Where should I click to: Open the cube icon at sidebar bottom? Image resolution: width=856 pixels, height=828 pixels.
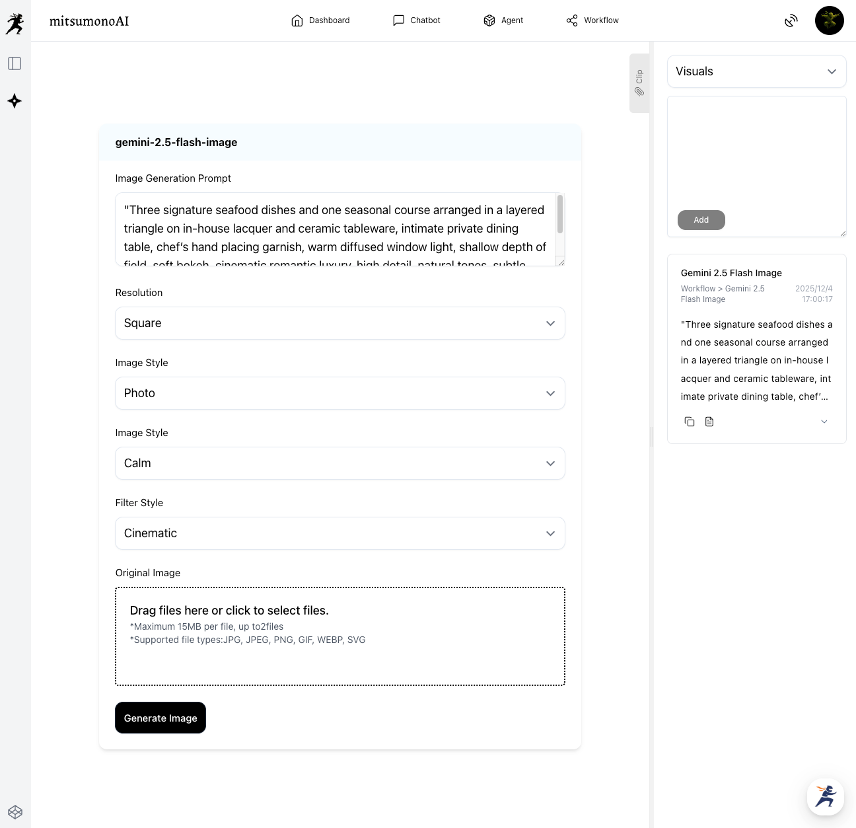(x=15, y=812)
